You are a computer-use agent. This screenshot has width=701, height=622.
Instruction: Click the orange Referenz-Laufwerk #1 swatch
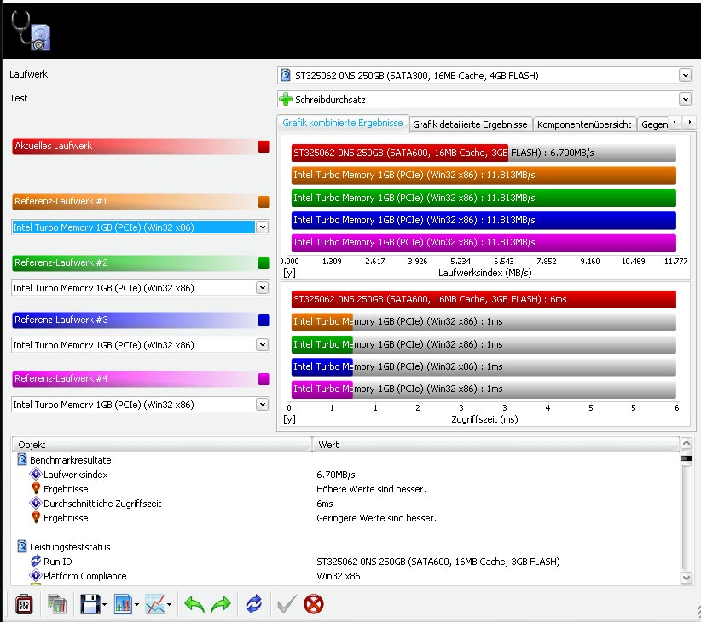click(264, 202)
